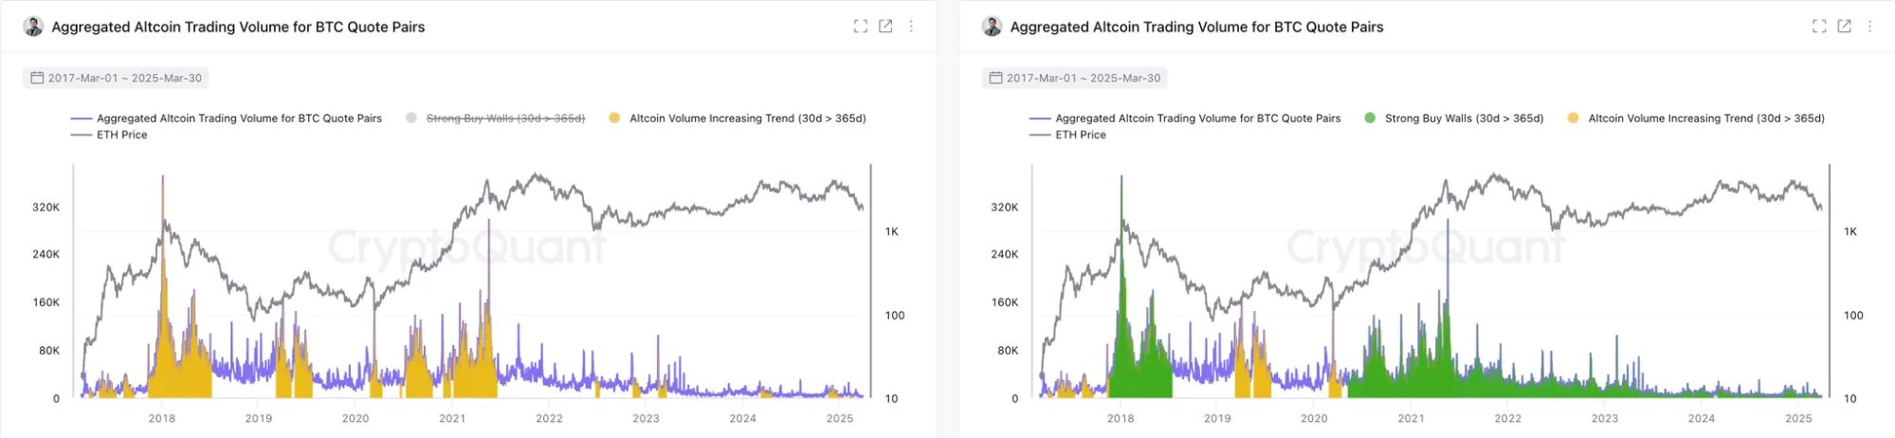This screenshot has width=1895, height=438.
Task: Open right chart in new window
Action: coord(1844,27)
